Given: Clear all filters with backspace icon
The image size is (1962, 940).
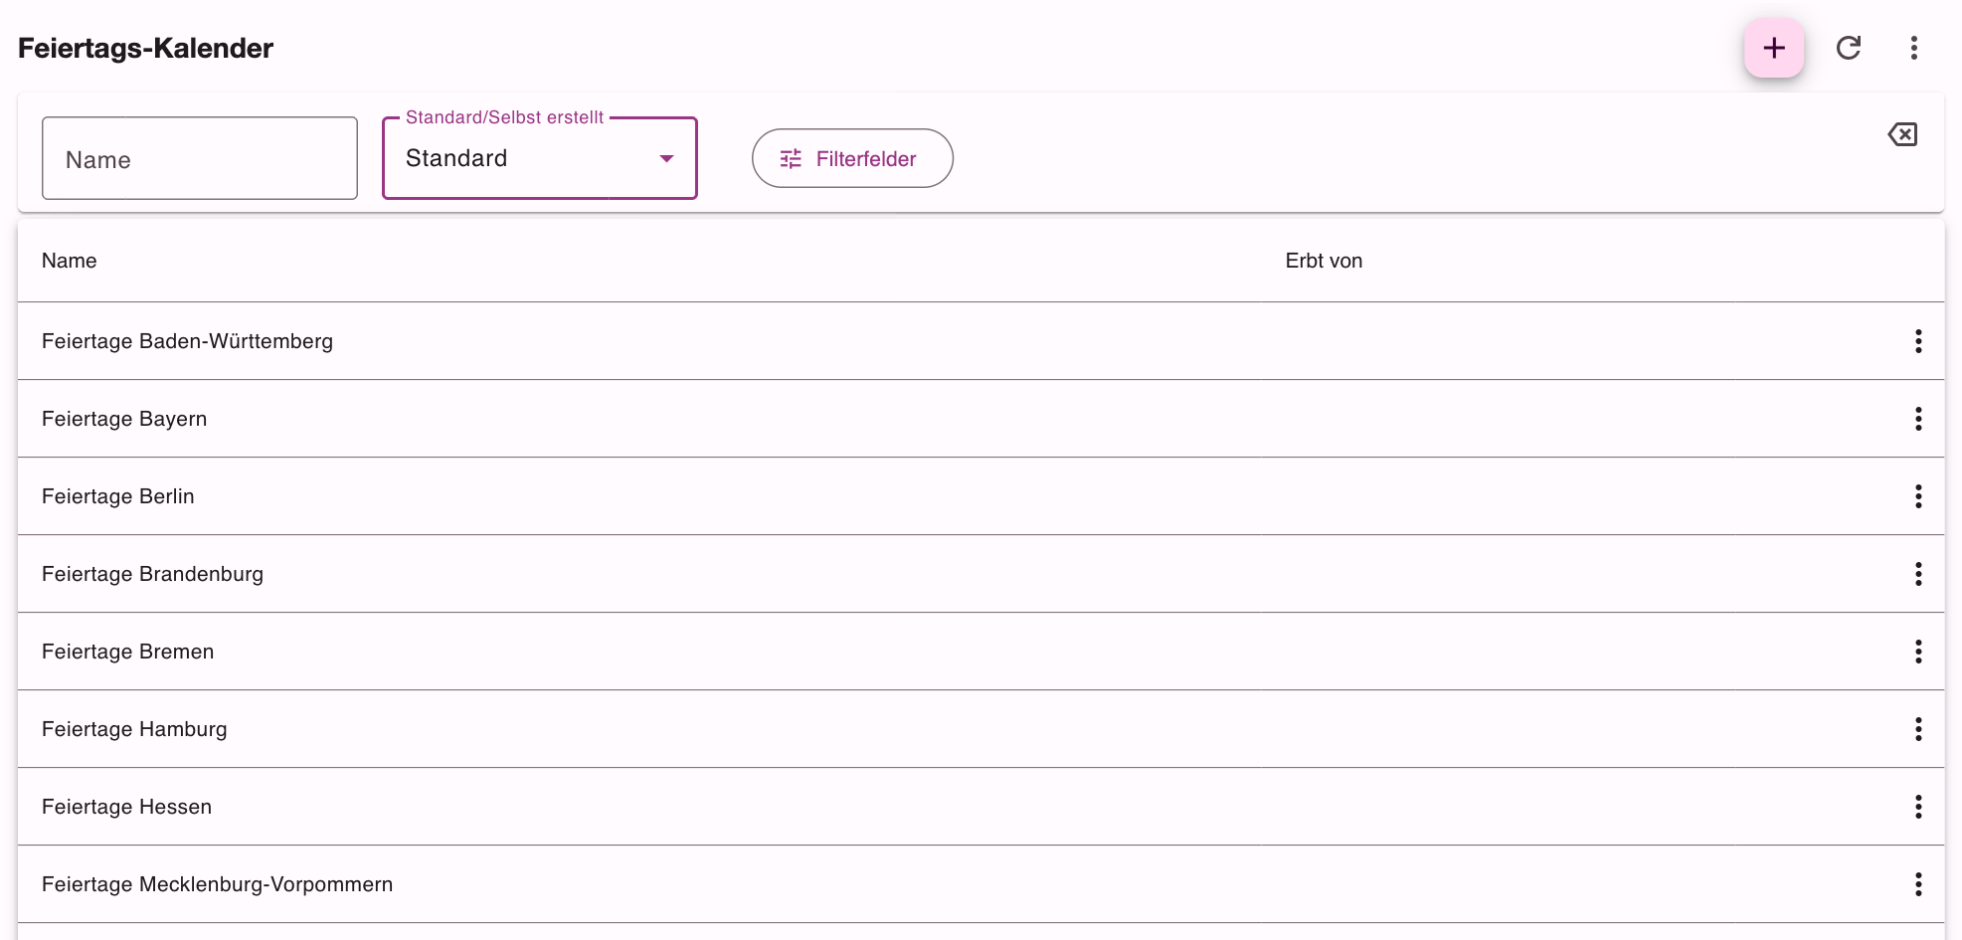Looking at the screenshot, I should pos(1902,134).
